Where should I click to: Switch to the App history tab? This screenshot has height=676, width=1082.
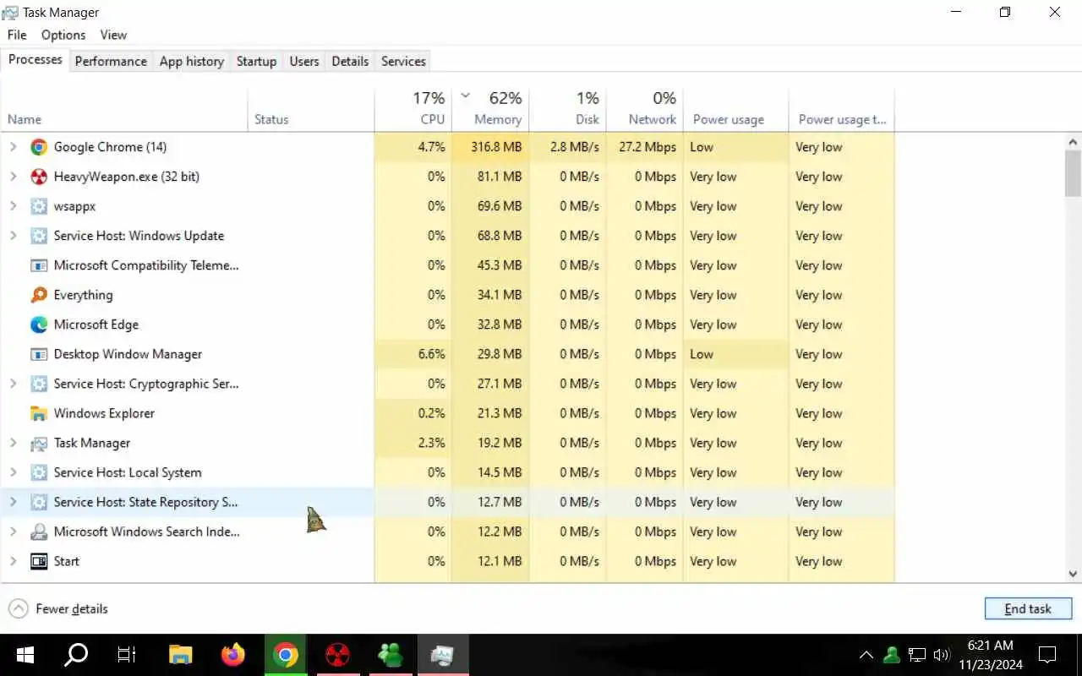pyautogui.click(x=192, y=61)
